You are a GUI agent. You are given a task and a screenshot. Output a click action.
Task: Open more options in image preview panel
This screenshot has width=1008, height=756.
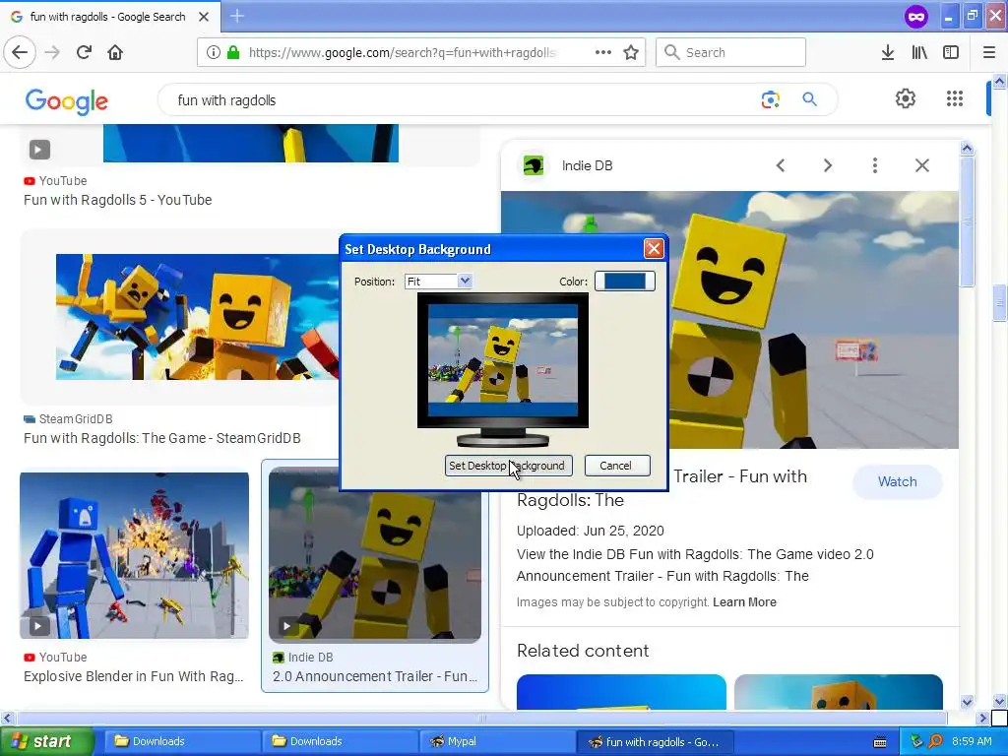click(x=875, y=165)
